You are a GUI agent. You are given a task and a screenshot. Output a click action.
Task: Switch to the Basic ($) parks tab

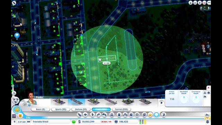click(40, 109)
